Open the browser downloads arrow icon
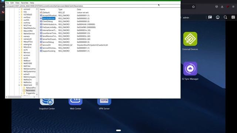Image resolution: width=237 pixels, height=133 pixels. 222,7
